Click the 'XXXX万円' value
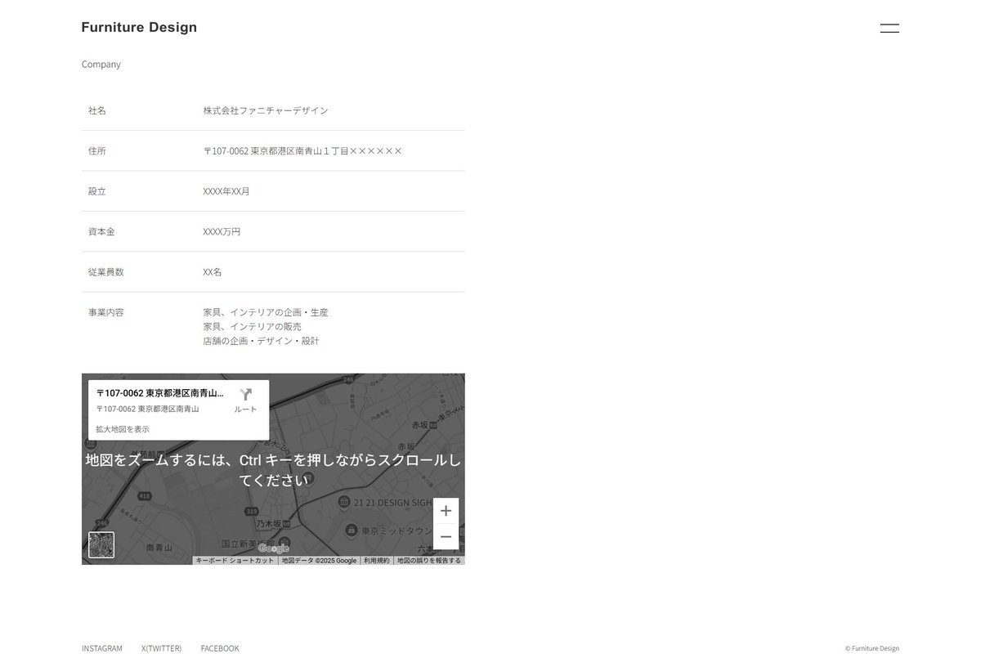Image resolution: width=981 pixels, height=667 pixels. click(x=222, y=231)
